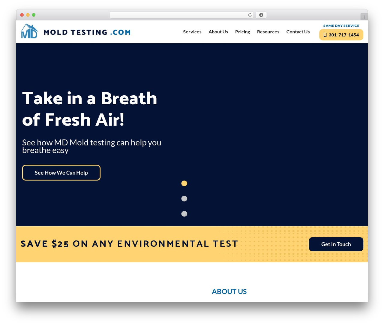Click the browser download arrow icon

tap(261, 15)
